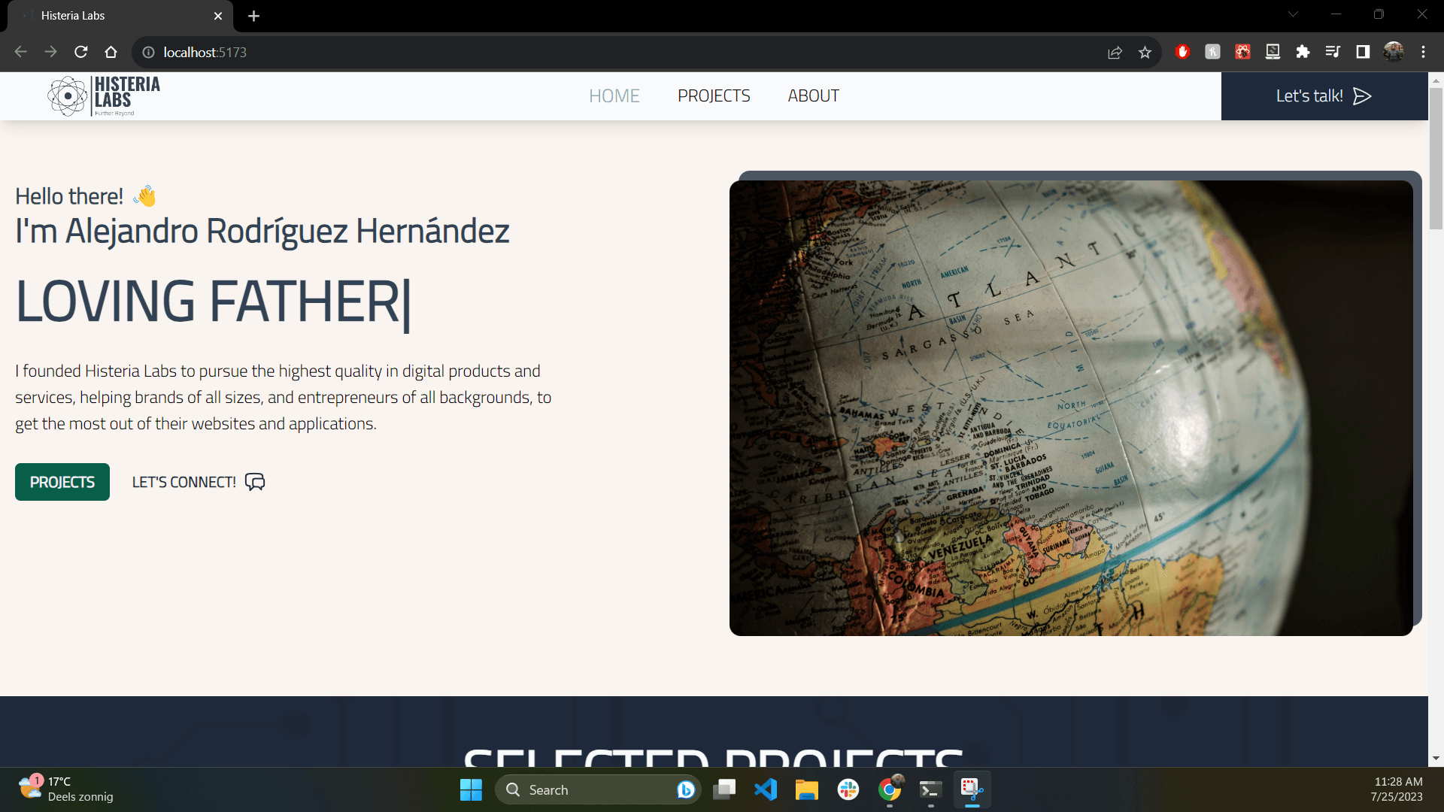The width and height of the screenshot is (1444, 812).
Task: Click the home icon in browser address bar
Action: coord(111,52)
